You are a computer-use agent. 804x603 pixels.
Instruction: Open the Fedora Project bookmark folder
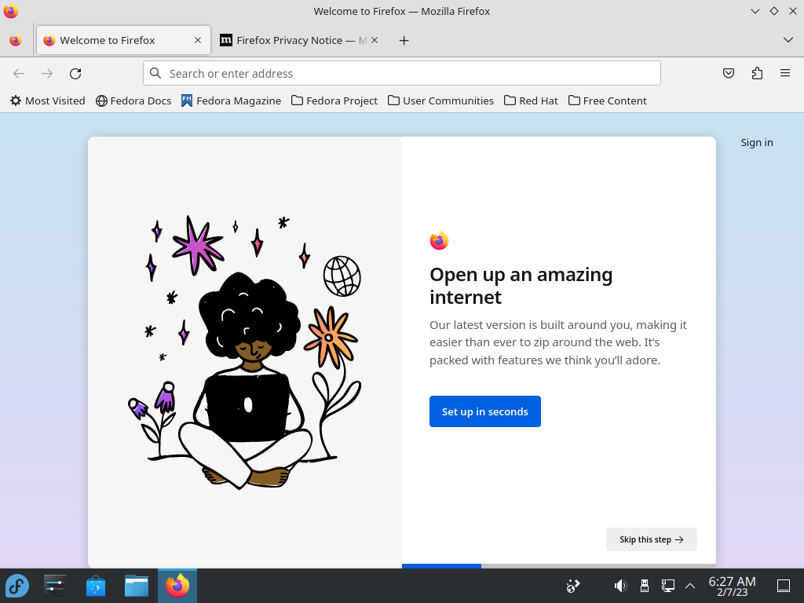(x=334, y=100)
